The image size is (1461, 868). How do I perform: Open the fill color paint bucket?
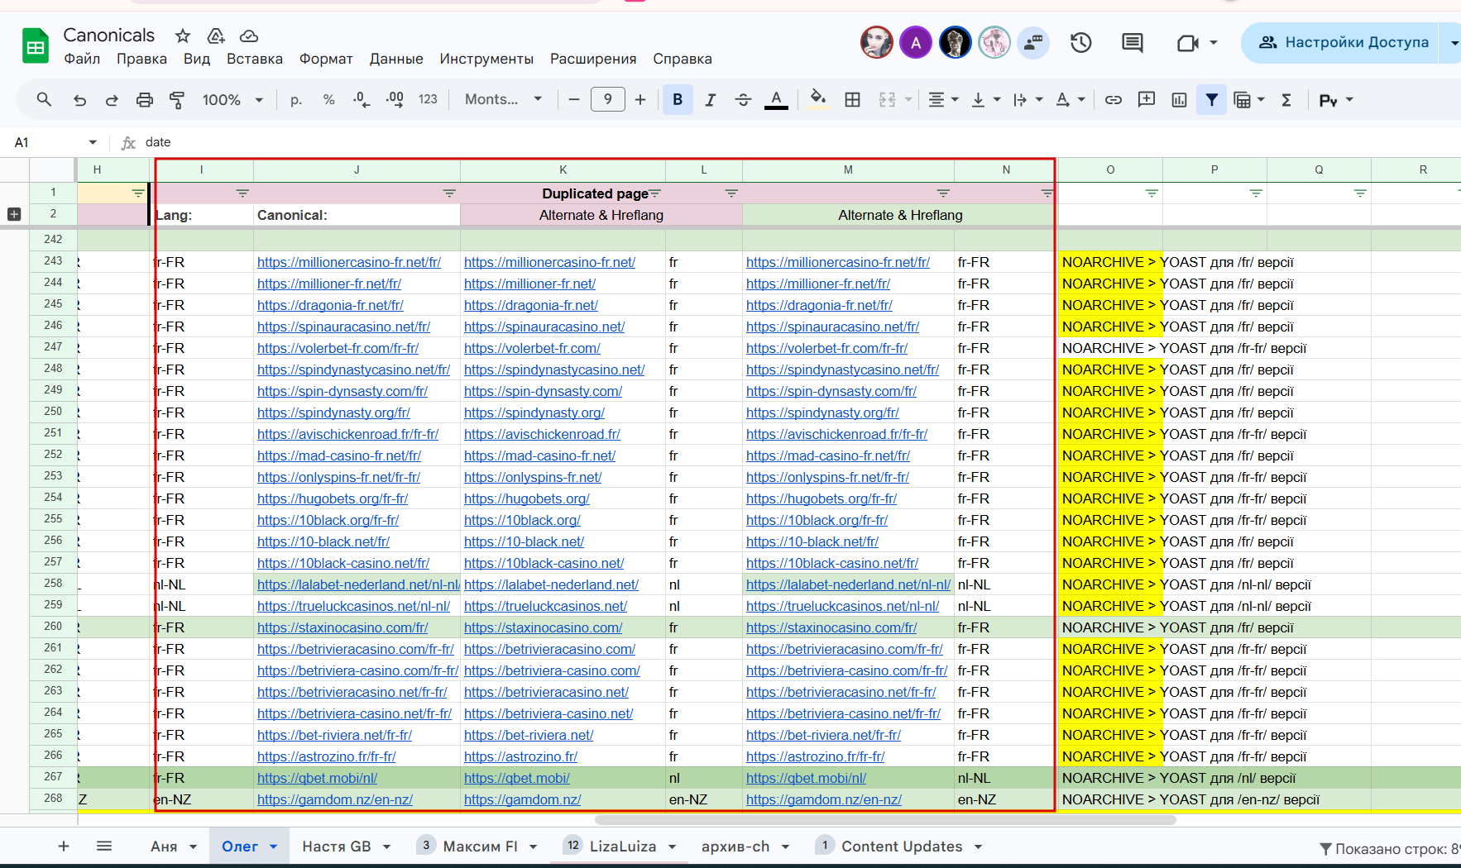pos(817,100)
